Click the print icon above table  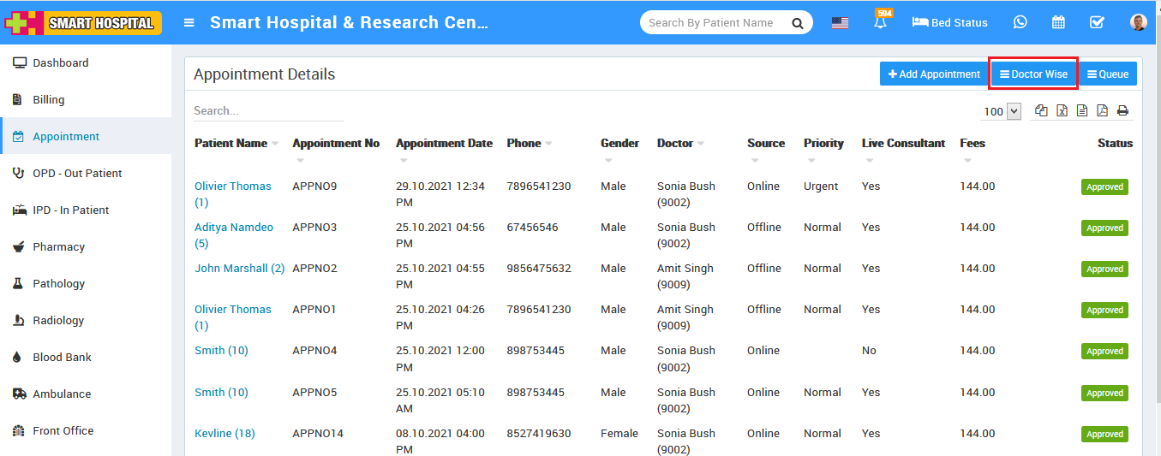point(1122,110)
